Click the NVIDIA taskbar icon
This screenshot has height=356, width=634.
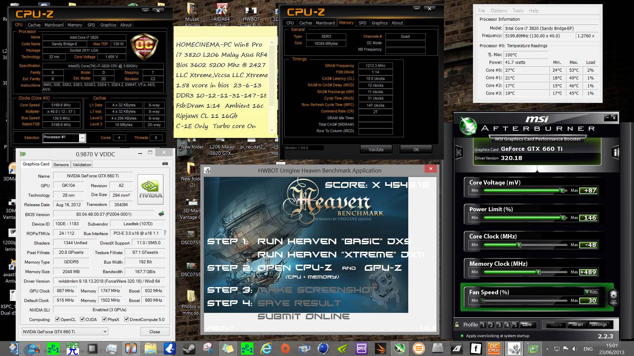343,348
